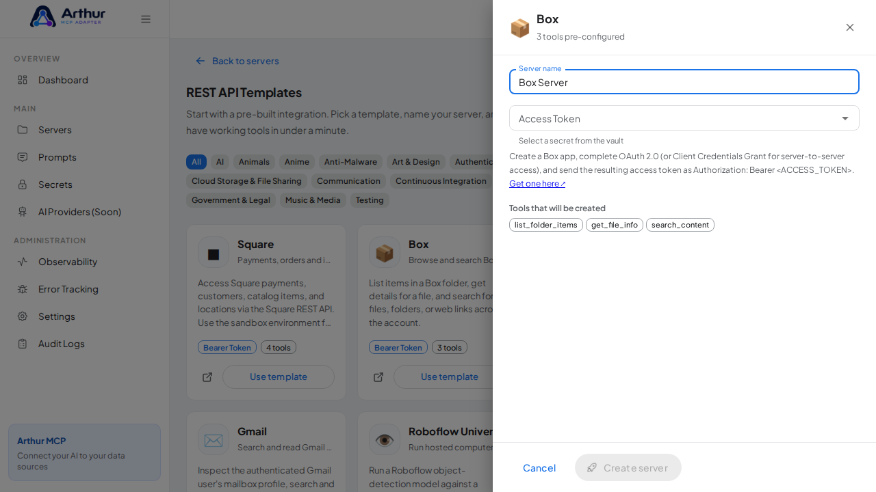Click the Access Token dropdown arrow
The height and width of the screenshot is (492, 876).
coord(845,118)
